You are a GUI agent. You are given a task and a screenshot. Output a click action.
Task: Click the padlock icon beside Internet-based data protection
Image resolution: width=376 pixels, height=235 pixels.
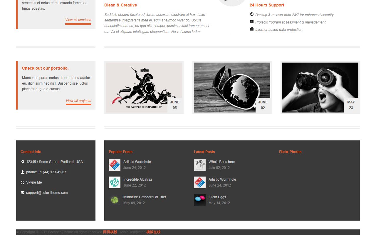point(252,29)
